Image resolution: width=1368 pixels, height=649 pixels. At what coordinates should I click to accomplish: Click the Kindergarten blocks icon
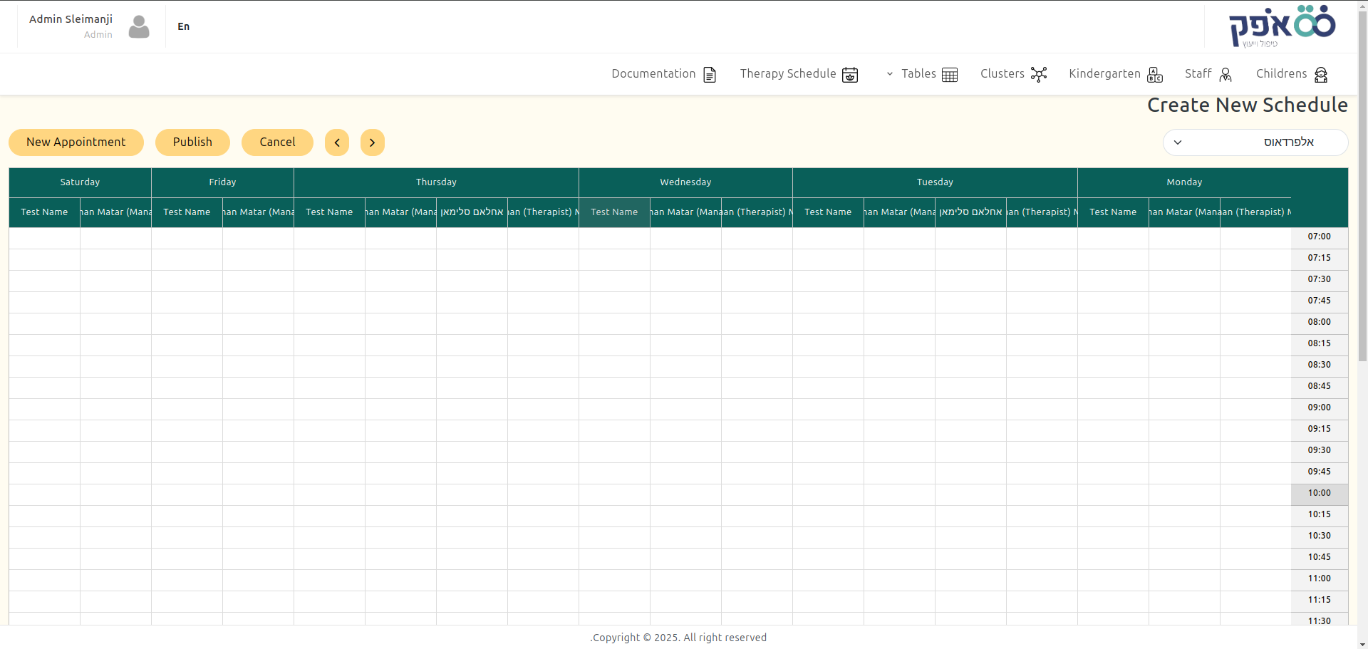[1155, 75]
